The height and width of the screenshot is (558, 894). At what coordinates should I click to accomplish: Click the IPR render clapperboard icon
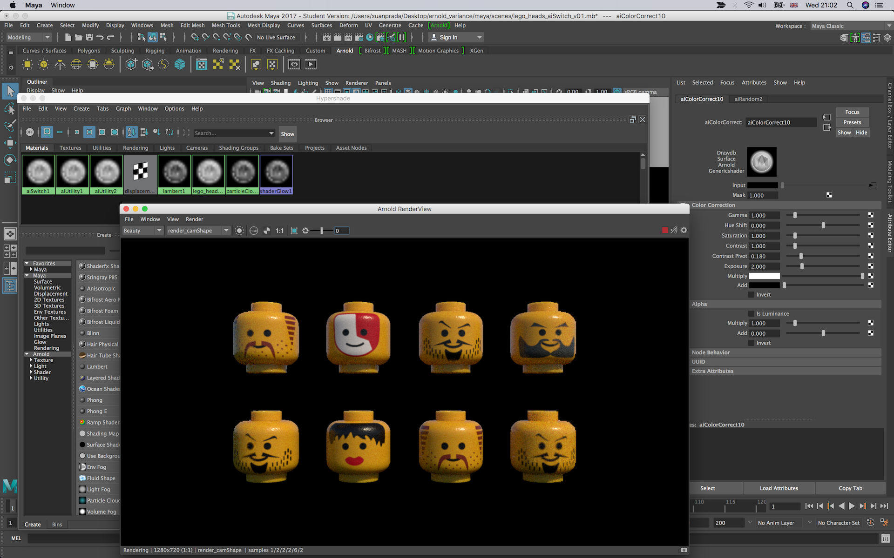pyautogui.click(x=348, y=37)
